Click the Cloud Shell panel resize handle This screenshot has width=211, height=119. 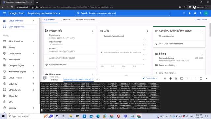(126, 76)
